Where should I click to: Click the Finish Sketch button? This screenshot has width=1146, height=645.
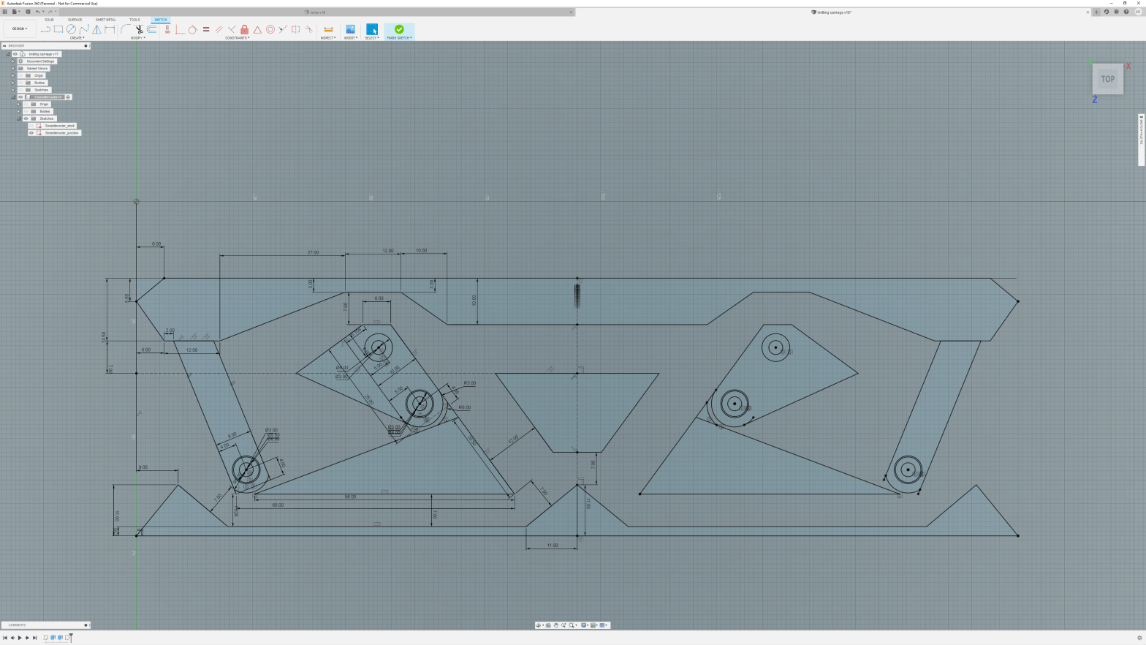(x=399, y=31)
